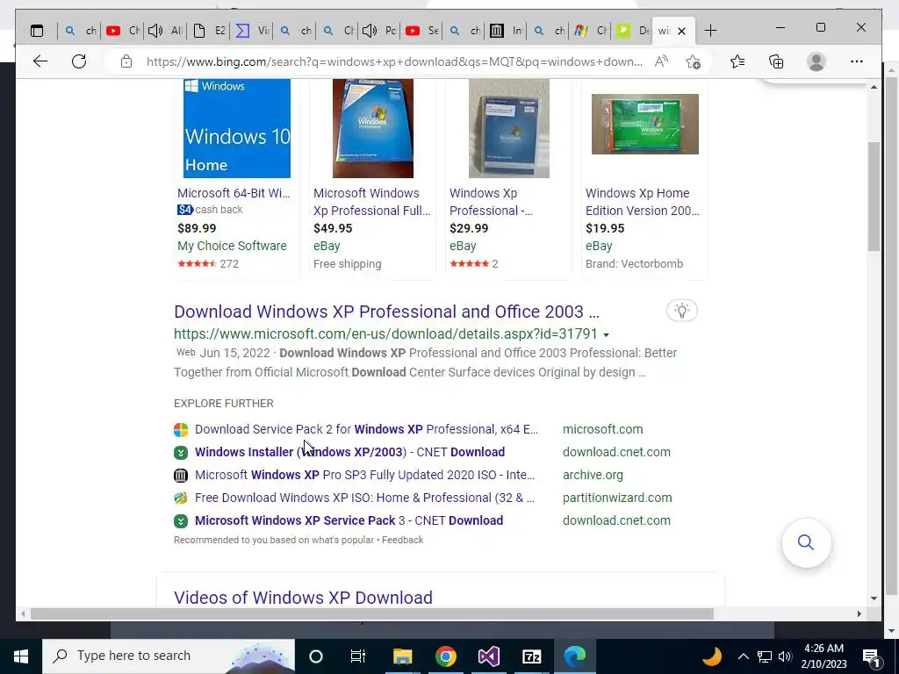Switch to Microsoft Edge taskbar icon

click(x=574, y=656)
